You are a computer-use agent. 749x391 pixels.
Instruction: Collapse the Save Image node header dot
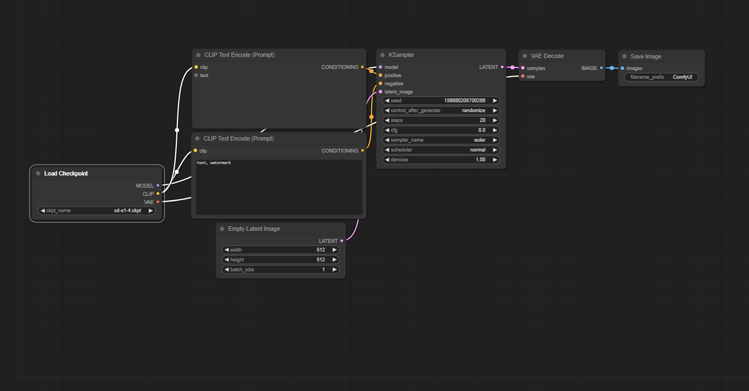click(625, 56)
